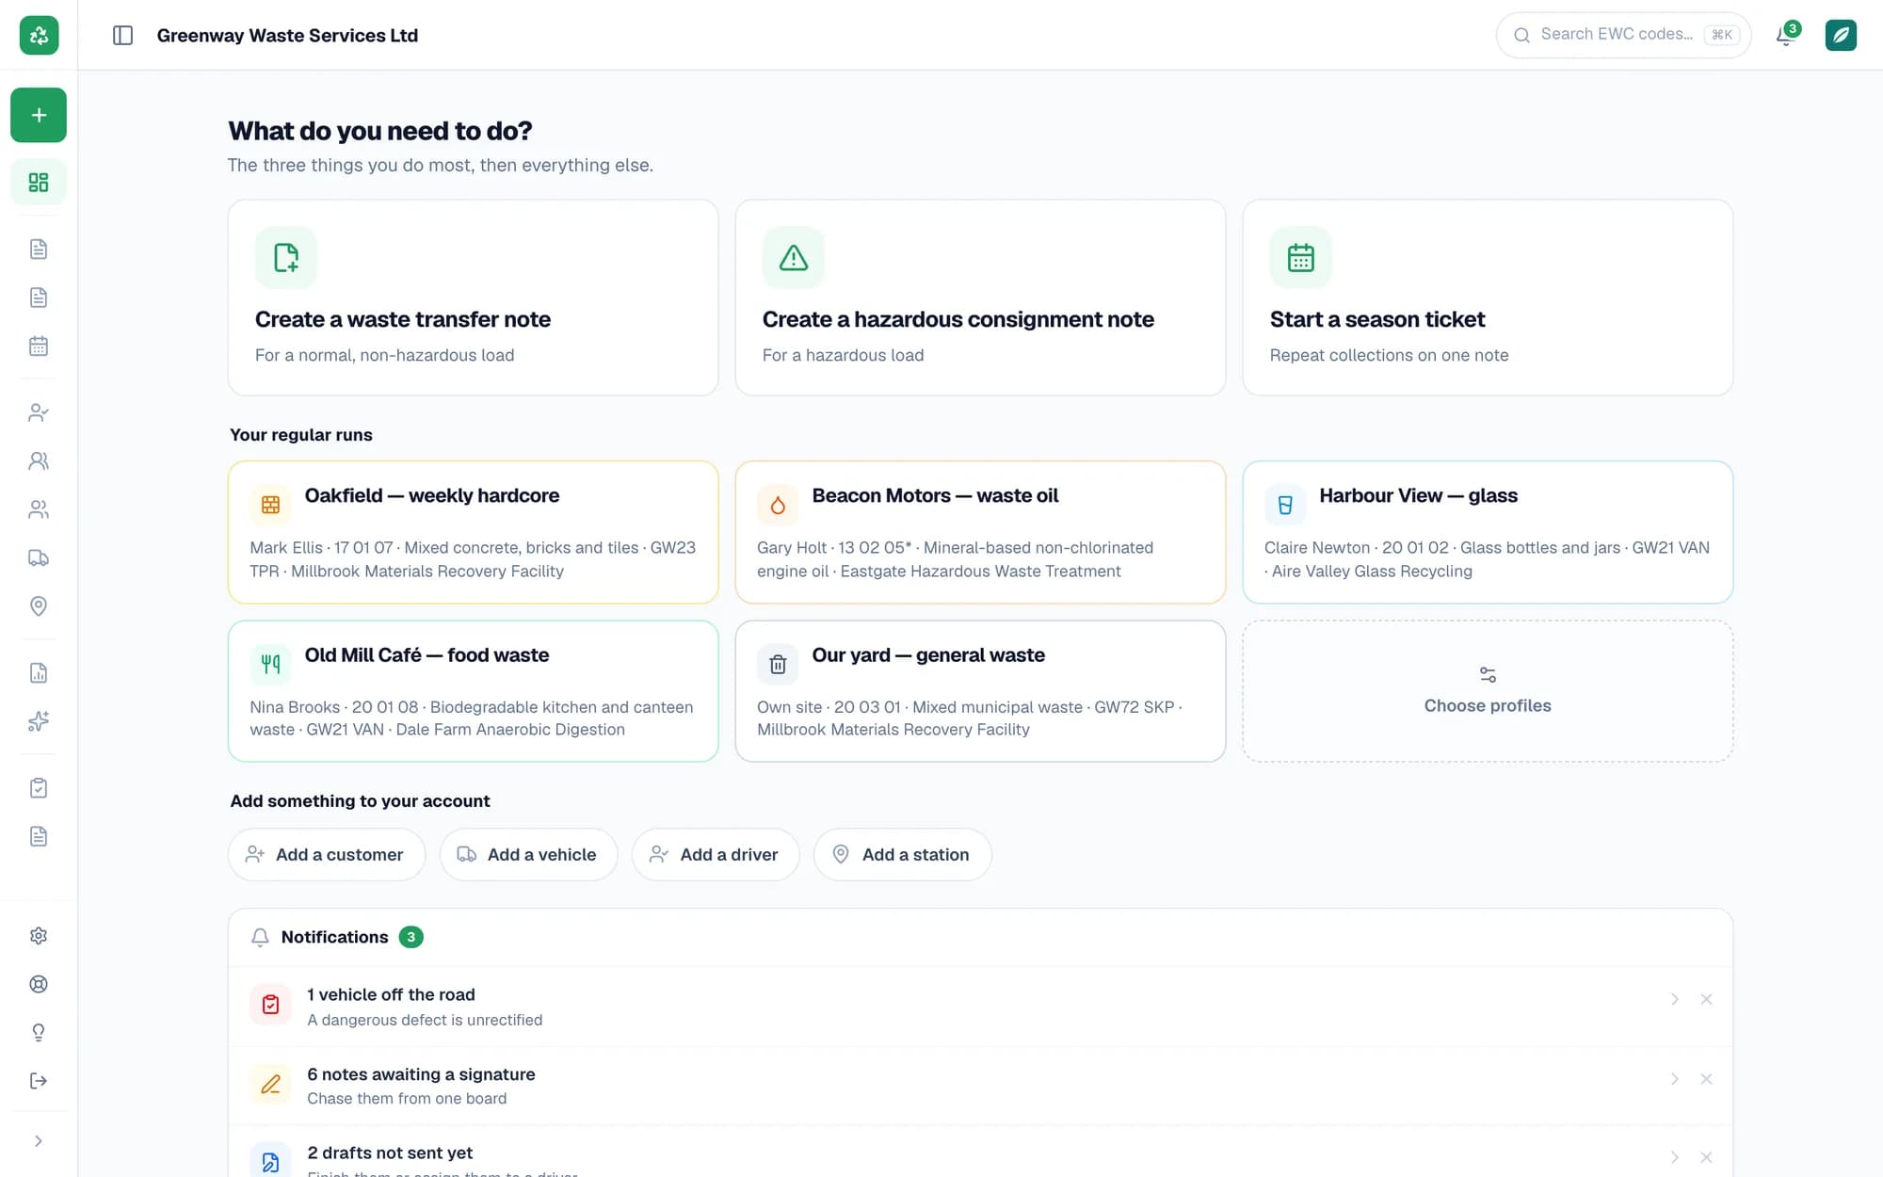Click the calendar icon on the season ticket card
The width and height of the screenshot is (1883, 1177).
pos(1301,257)
